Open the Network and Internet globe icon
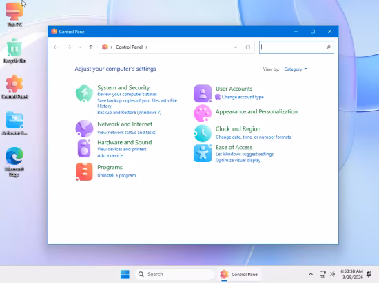 pos(84,128)
